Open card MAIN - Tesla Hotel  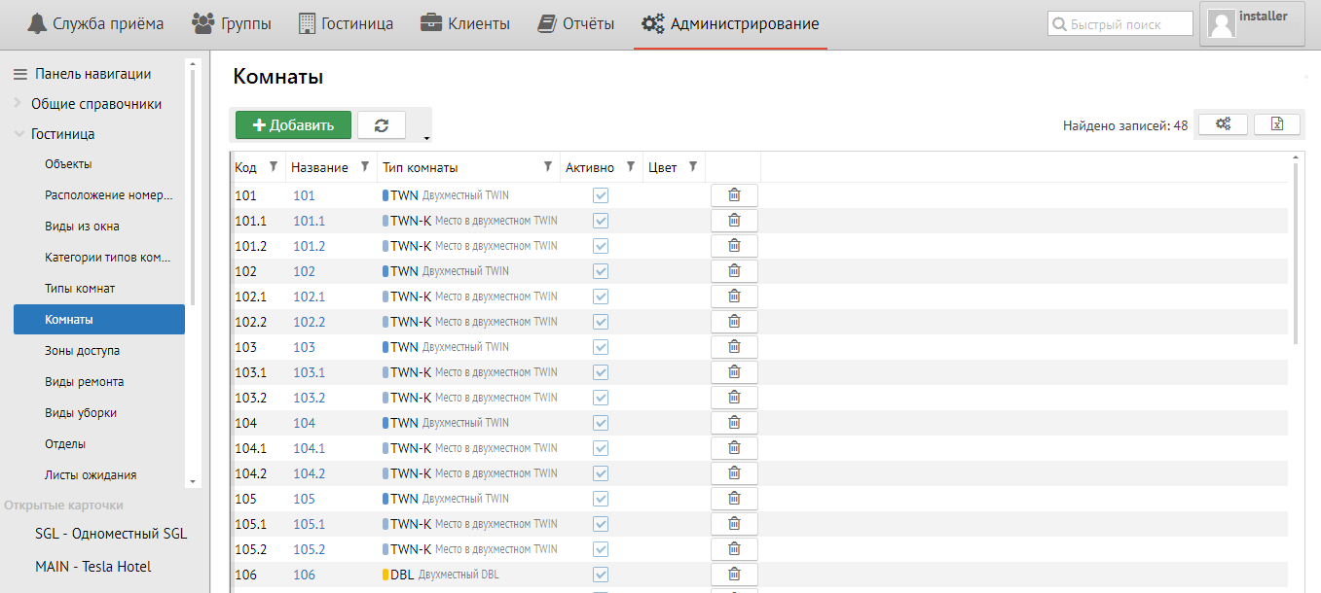coord(93,566)
